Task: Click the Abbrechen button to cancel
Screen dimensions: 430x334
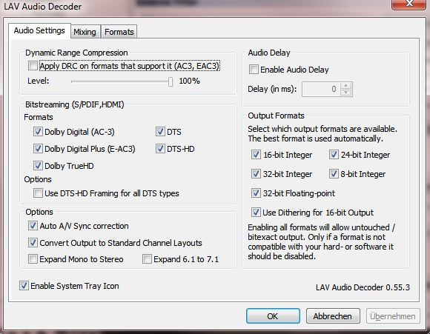Action: click(x=333, y=316)
